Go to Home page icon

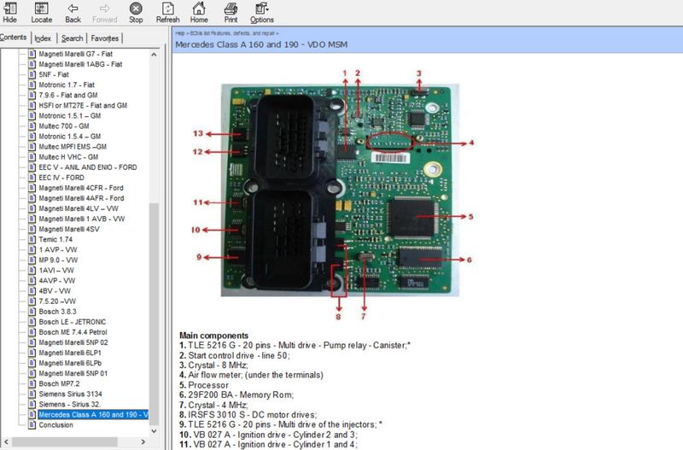[x=199, y=12]
